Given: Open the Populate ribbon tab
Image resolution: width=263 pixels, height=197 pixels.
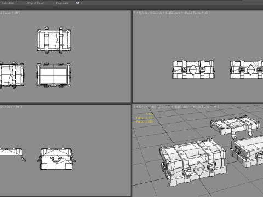Looking at the screenshot, I should point(62,3).
